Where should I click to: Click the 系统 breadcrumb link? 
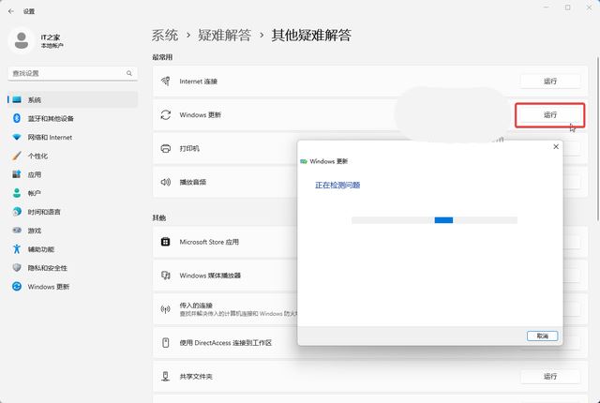click(x=165, y=35)
